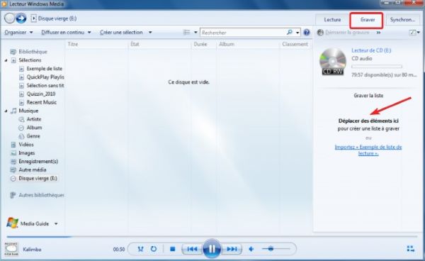This screenshot has width=425, height=261.
Task: Select Musique in the library tree
Action: [x=28, y=111]
